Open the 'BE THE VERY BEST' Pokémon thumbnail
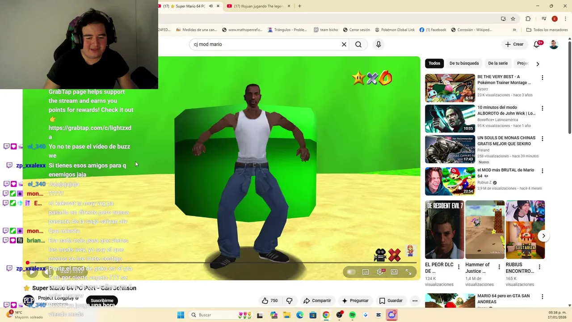 tap(450, 88)
